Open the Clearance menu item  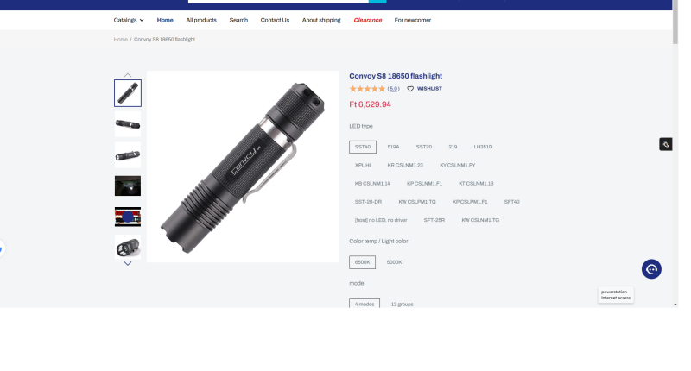(368, 20)
